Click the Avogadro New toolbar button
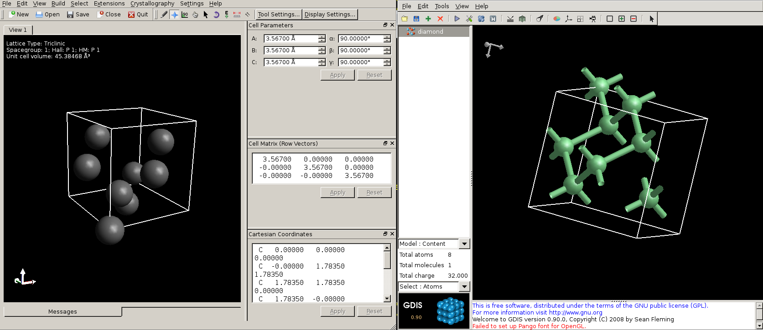 [x=19, y=15]
